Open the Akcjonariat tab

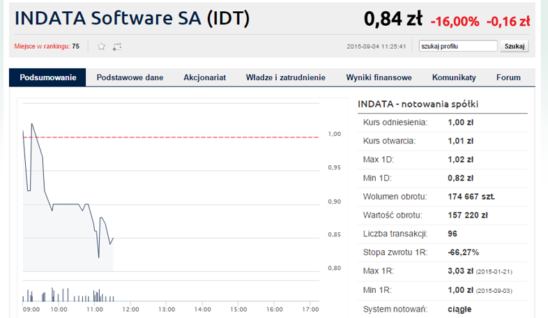[x=204, y=77]
